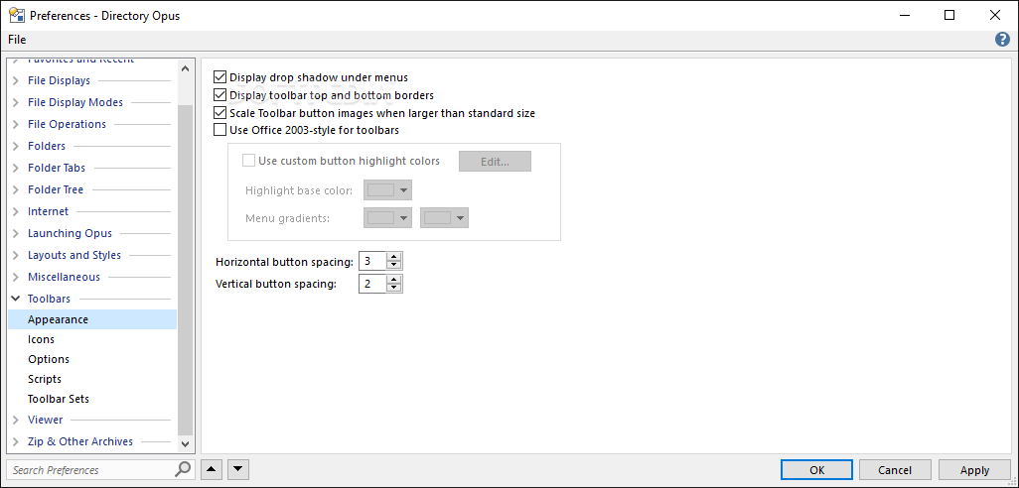Click the search magnifier icon
This screenshot has height=488, width=1019.
[x=184, y=469]
